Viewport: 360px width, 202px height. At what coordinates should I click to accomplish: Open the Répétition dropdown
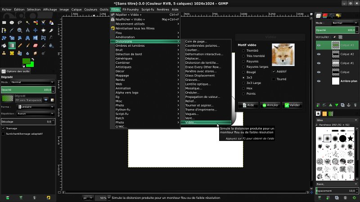click(x=36, y=114)
